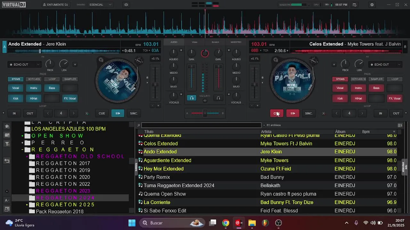
Task: Toggle right deck FX: Vocal pad
Action: click(x=395, y=99)
